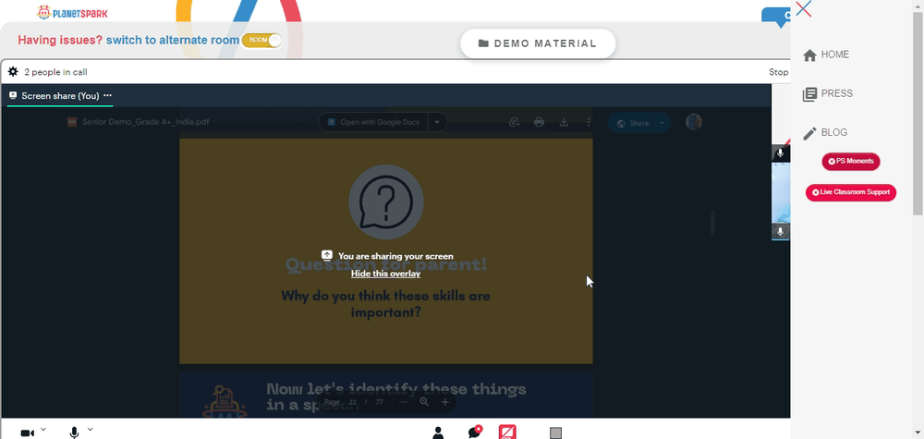Click the PDF zoom in plus button
This screenshot has width=924, height=439.
(445, 402)
